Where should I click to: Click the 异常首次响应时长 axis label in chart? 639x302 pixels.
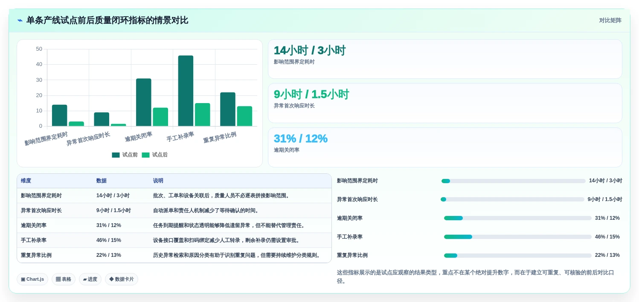click(x=88, y=139)
